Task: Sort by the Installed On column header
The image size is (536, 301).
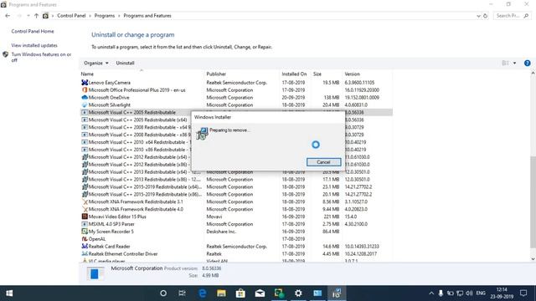Action: click(294, 74)
